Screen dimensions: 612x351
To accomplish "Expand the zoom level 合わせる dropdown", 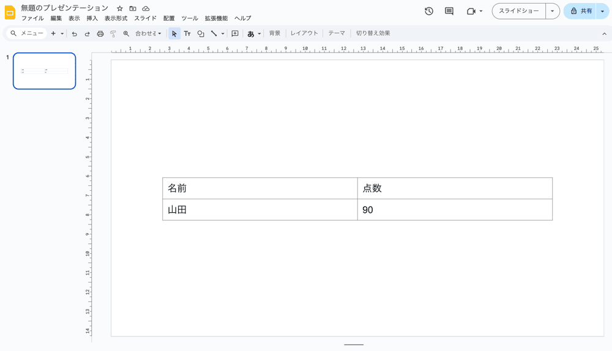I will pos(149,34).
